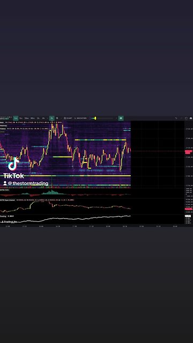Toggle the highlighted candlestick chart-type icon
Viewport: 193px width, 343px height.
(x=51, y=118)
